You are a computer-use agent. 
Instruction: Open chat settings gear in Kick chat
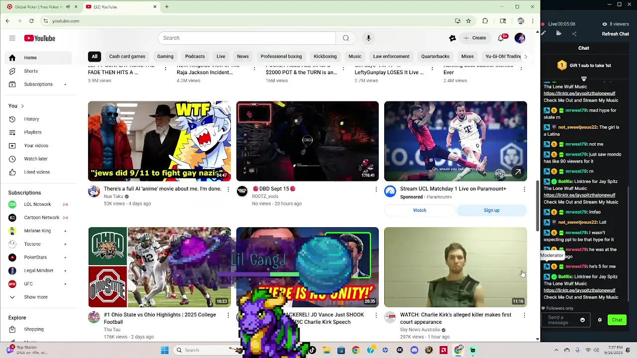[x=600, y=320]
